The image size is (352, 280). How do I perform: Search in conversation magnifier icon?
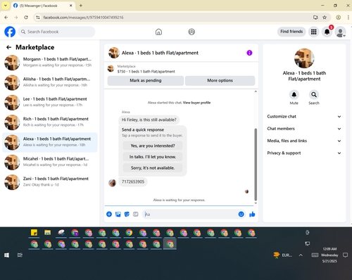314,95
